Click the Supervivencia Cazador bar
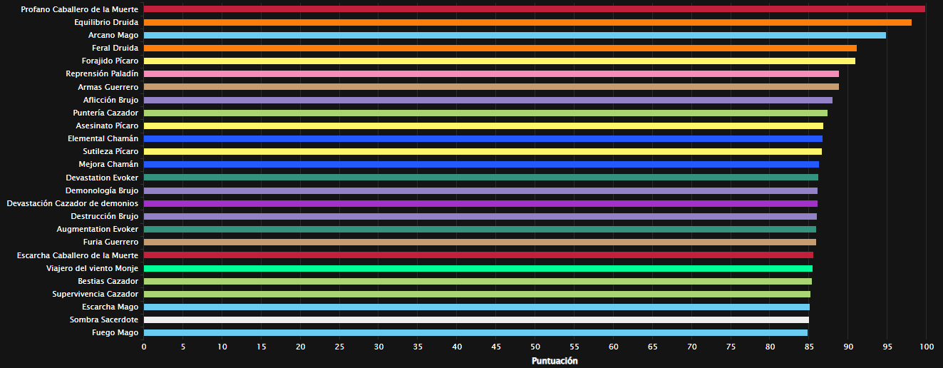This screenshot has height=368, width=943. [x=477, y=294]
